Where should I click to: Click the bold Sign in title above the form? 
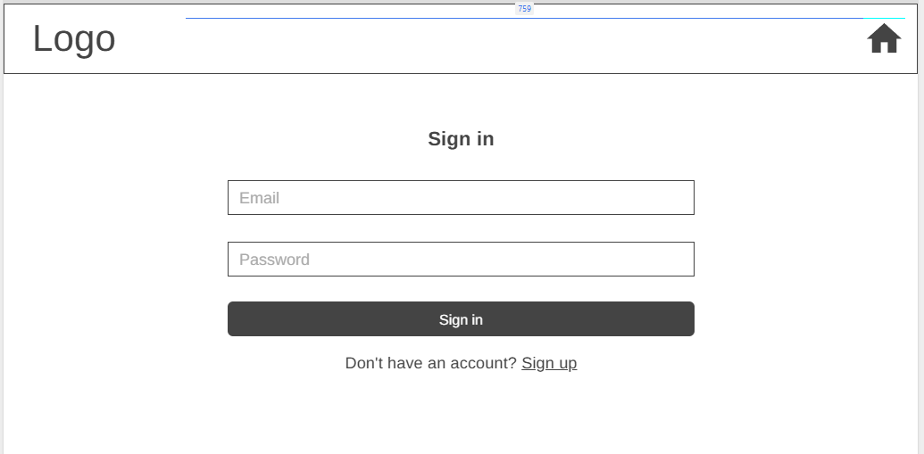tap(461, 139)
